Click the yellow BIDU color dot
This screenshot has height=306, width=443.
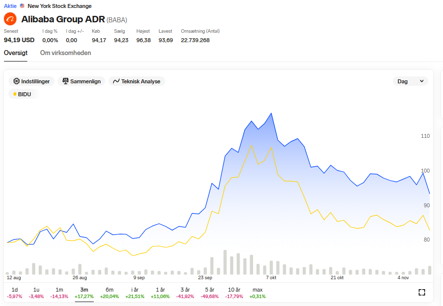(x=15, y=94)
